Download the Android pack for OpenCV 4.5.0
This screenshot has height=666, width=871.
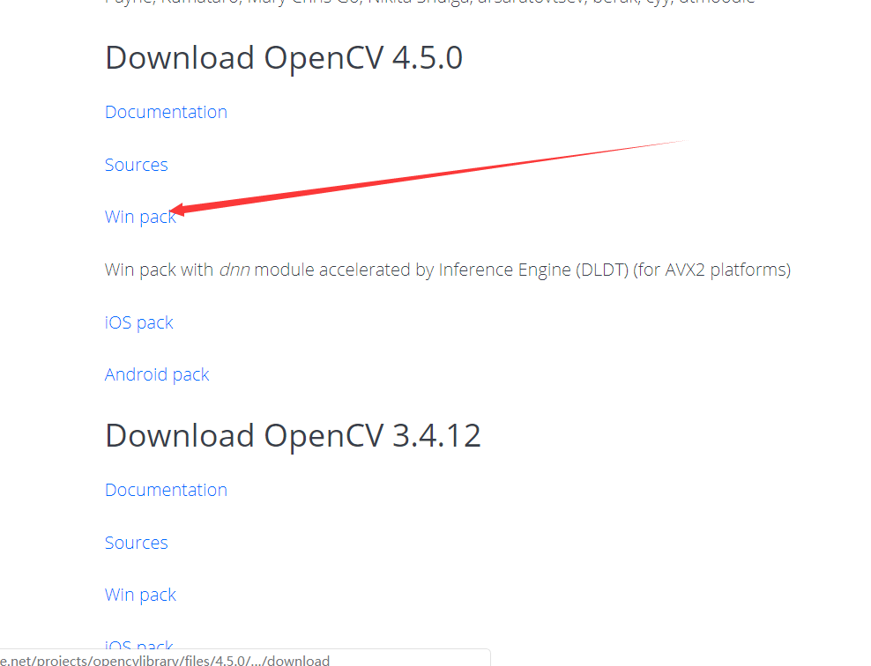(x=157, y=374)
